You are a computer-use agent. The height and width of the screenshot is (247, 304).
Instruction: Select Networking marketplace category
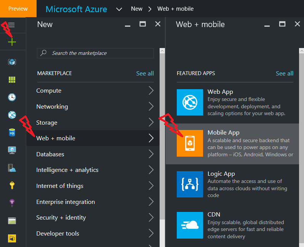point(93,106)
